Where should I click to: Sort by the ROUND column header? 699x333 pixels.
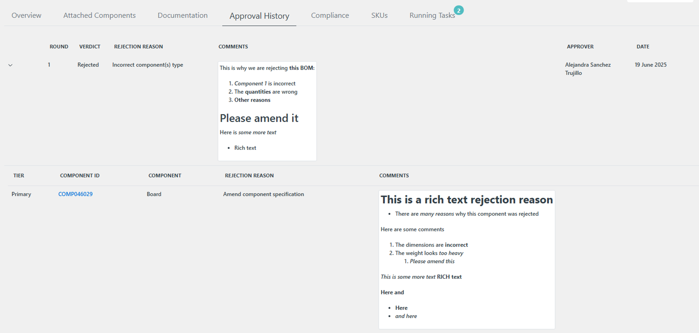tap(59, 46)
